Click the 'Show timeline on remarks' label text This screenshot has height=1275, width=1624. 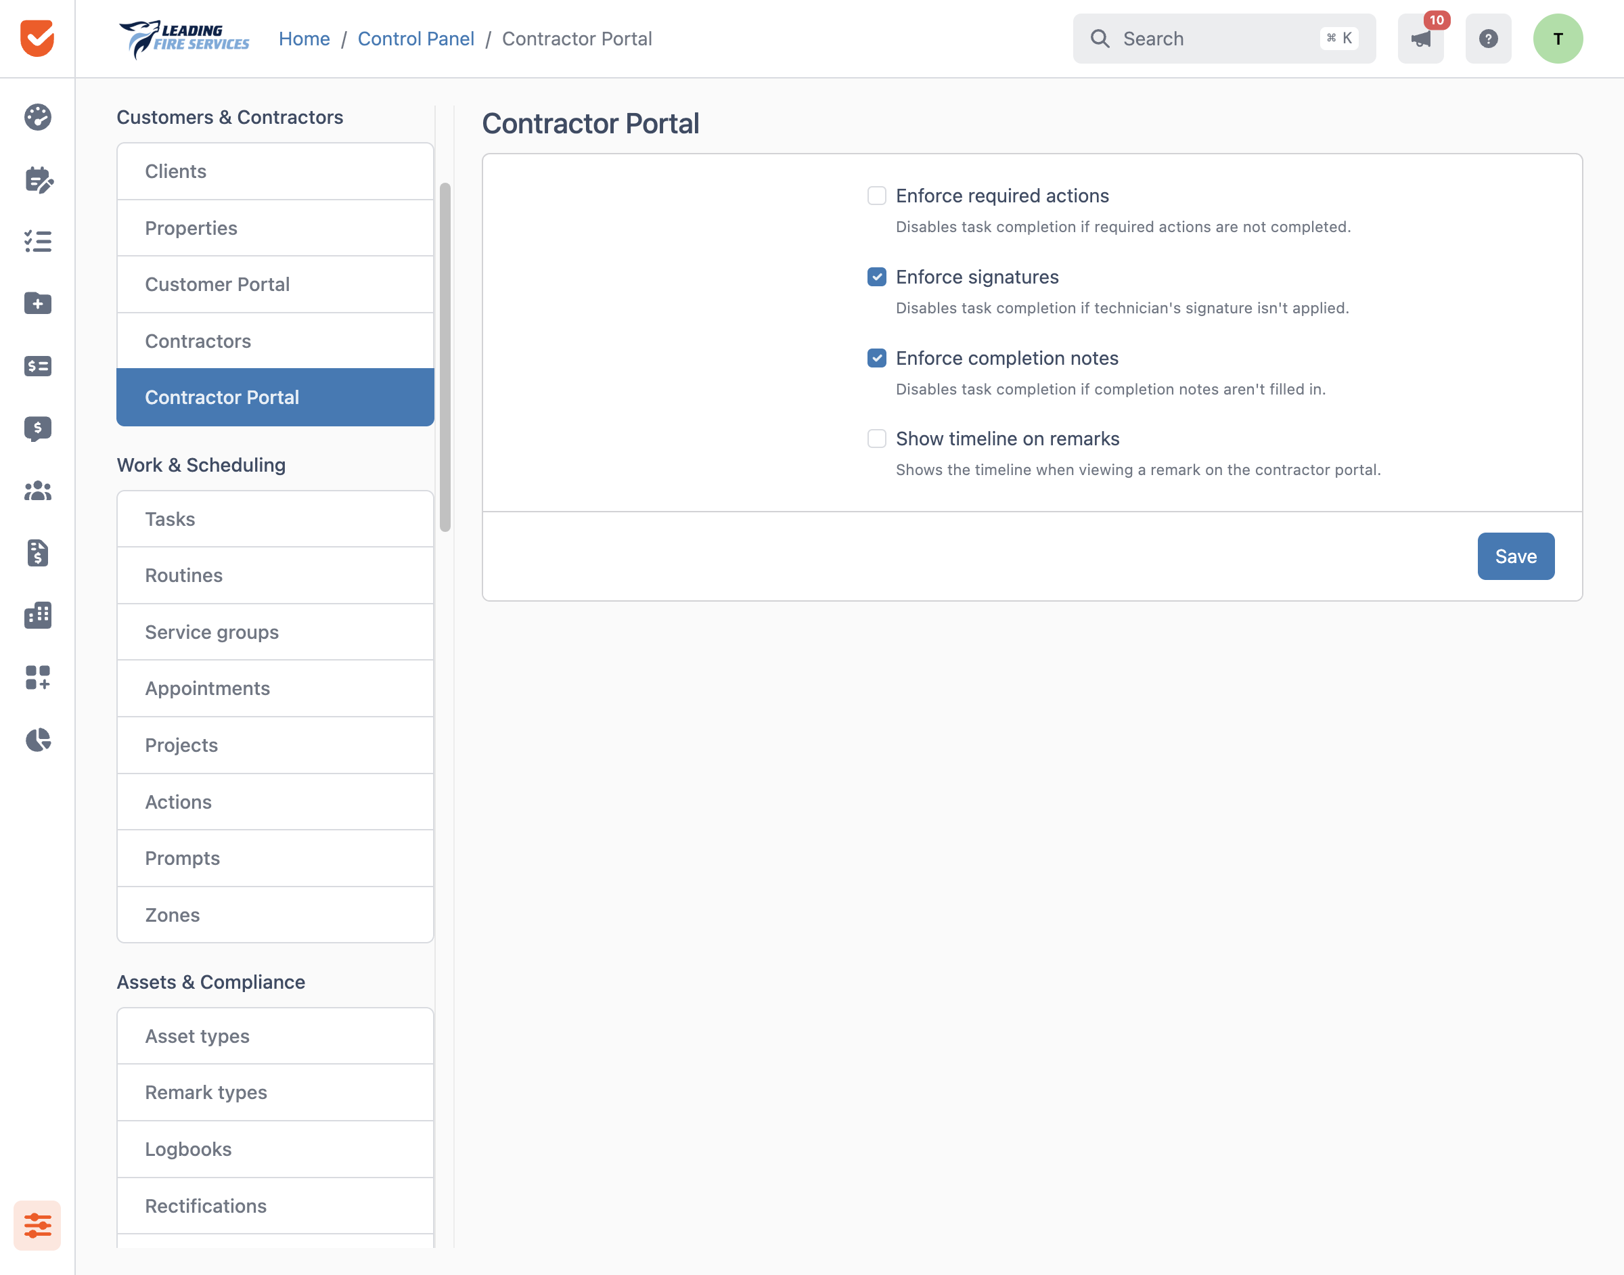(x=1008, y=439)
